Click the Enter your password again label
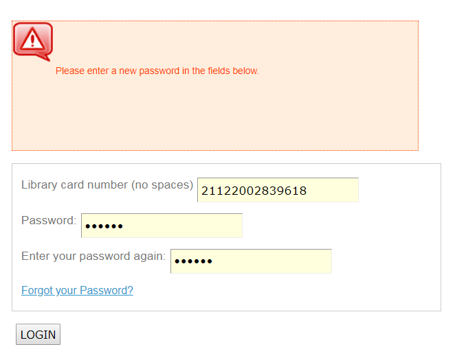 (93, 256)
